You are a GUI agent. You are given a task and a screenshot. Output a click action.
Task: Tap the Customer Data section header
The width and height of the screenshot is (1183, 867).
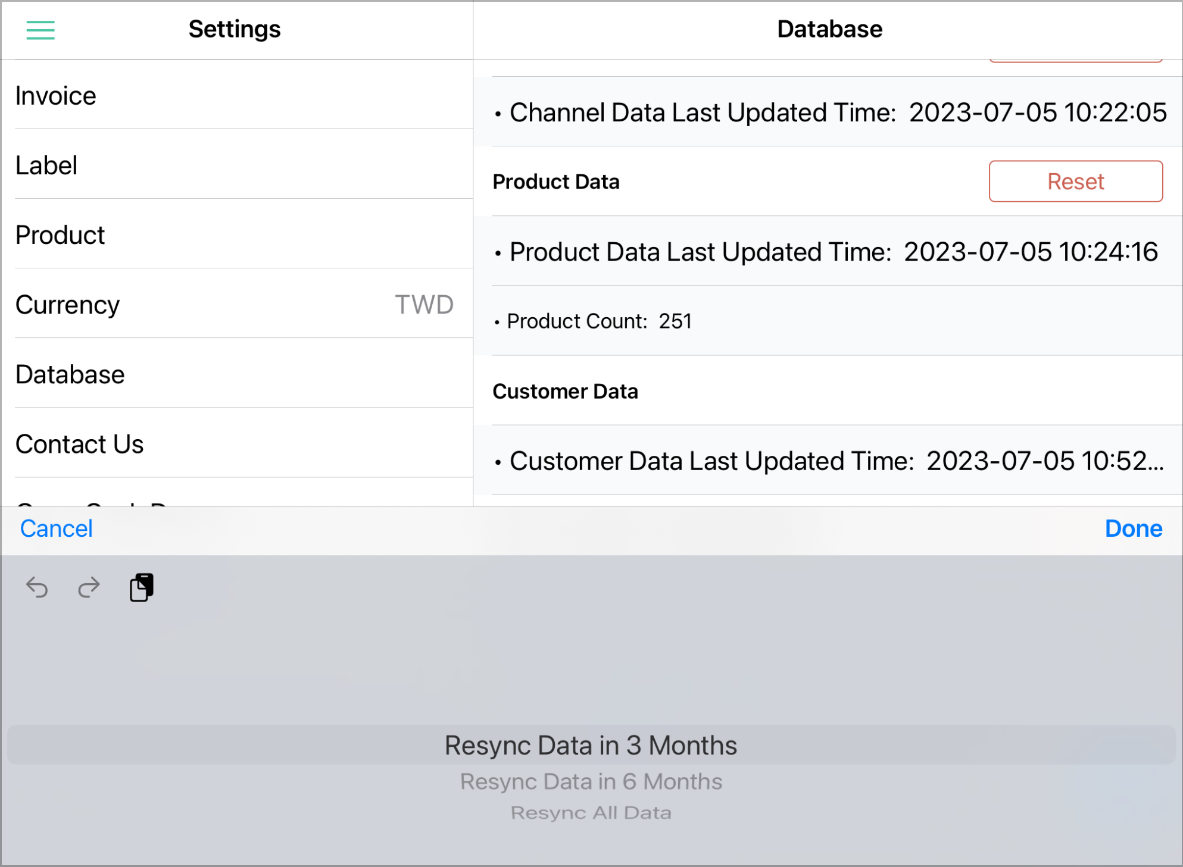pyautogui.click(x=565, y=391)
